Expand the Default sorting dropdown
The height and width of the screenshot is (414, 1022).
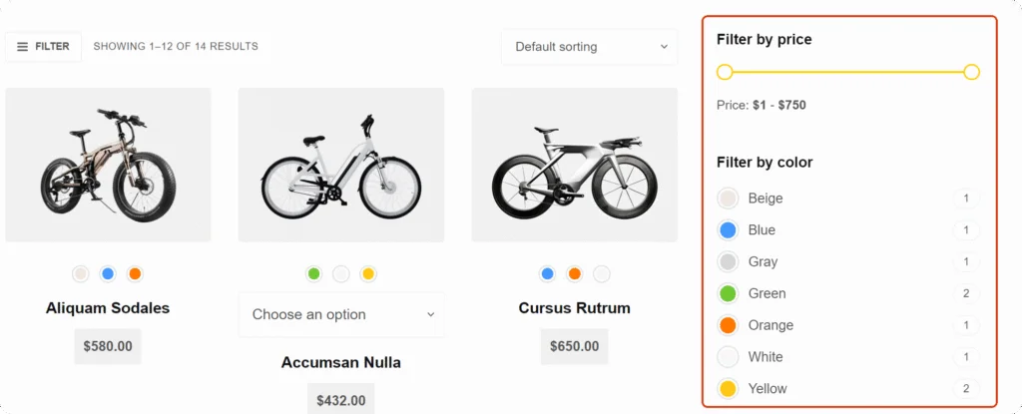tap(590, 47)
